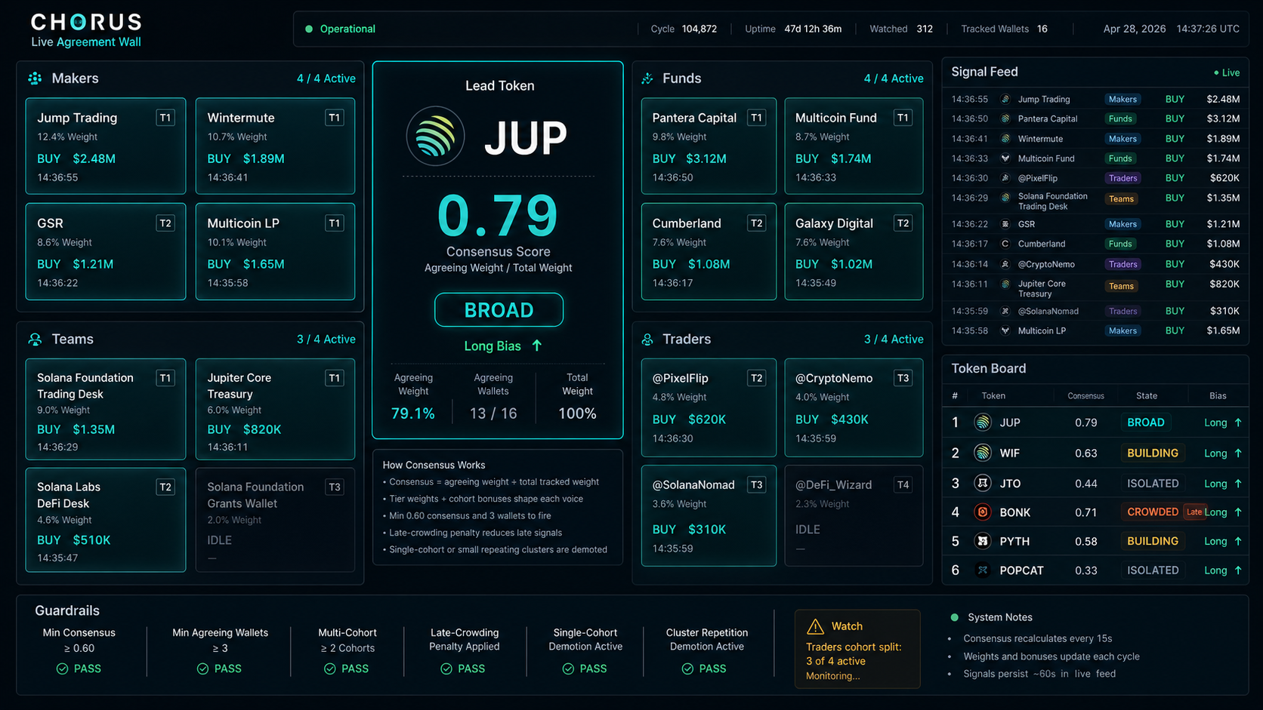
Task: Click the PYTH token icon in Token Board
Action: tap(983, 541)
